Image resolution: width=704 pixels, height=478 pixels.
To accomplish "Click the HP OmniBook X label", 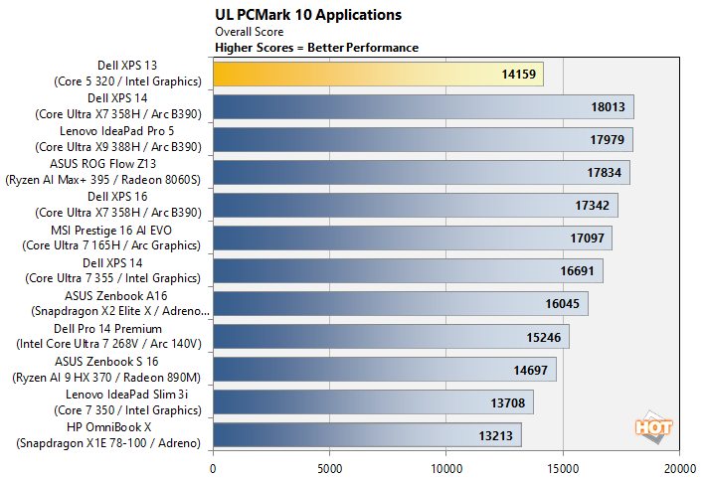I will [x=108, y=435].
